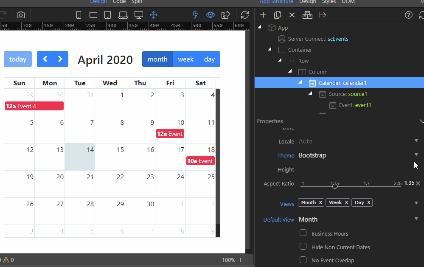Clear the Aspect Ratio value X
The image size is (424, 267).
[418, 183]
